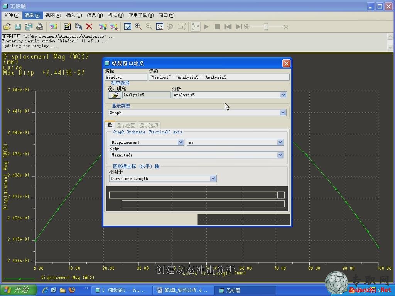Open the 插入 menu

click(x=74, y=15)
